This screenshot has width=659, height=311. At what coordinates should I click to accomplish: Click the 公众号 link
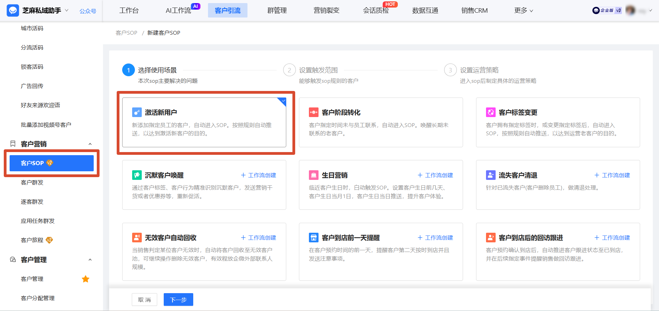[88, 11]
